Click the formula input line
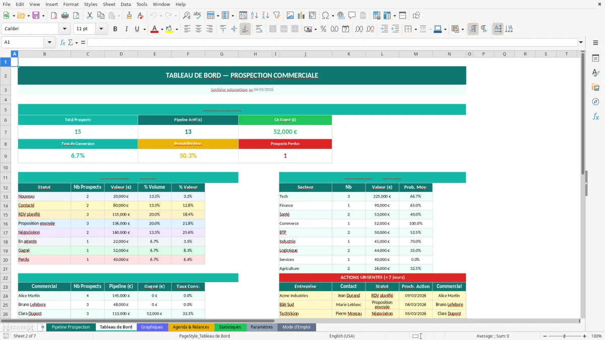The width and height of the screenshot is (605, 340). tap(332, 42)
